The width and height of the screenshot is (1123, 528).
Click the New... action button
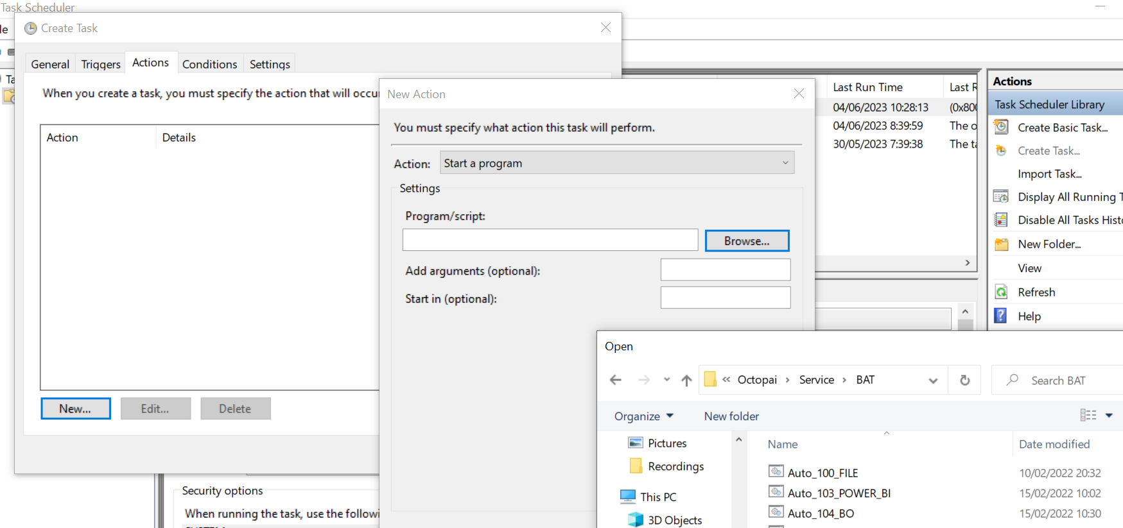point(76,409)
